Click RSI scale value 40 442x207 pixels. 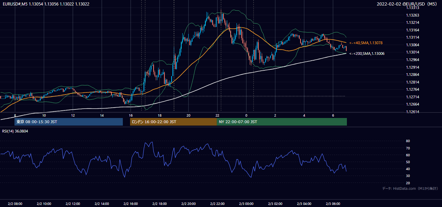click(408, 169)
